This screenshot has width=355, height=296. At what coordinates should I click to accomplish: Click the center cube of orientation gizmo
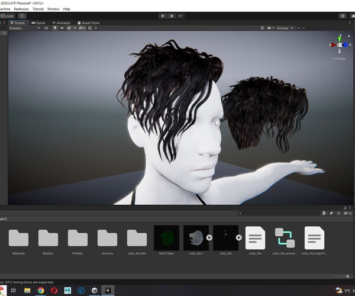[x=340, y=45]
